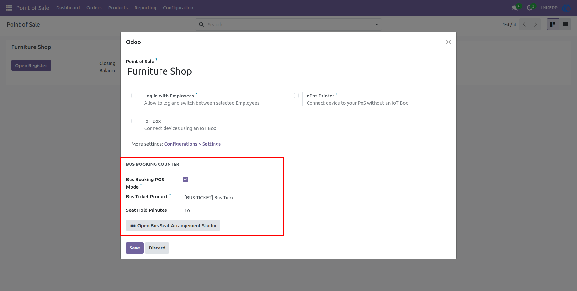Close the Odoo dialog
Image resolution: width=577 pixels, height=291 pixels.
point(448,42)
